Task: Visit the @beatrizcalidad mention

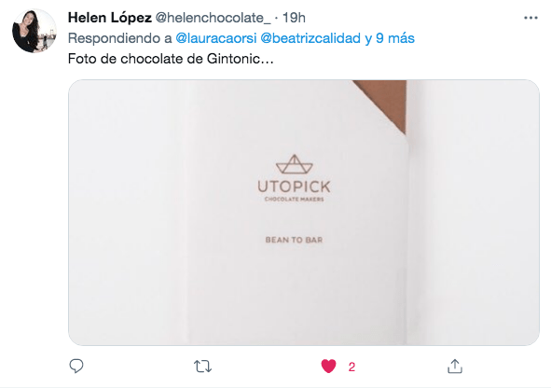Action: pyautogui.click(x=310, y=38)
